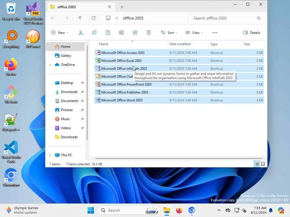Image resolution: width=290 pixels, height=217 pixels.
Task: Click the Paste clipboard icon
Action: coord(108,33)
